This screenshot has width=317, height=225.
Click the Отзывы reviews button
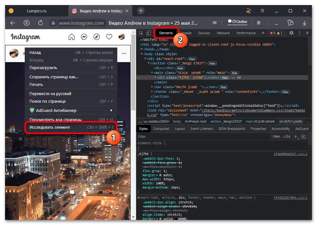[x=237, y=22]
